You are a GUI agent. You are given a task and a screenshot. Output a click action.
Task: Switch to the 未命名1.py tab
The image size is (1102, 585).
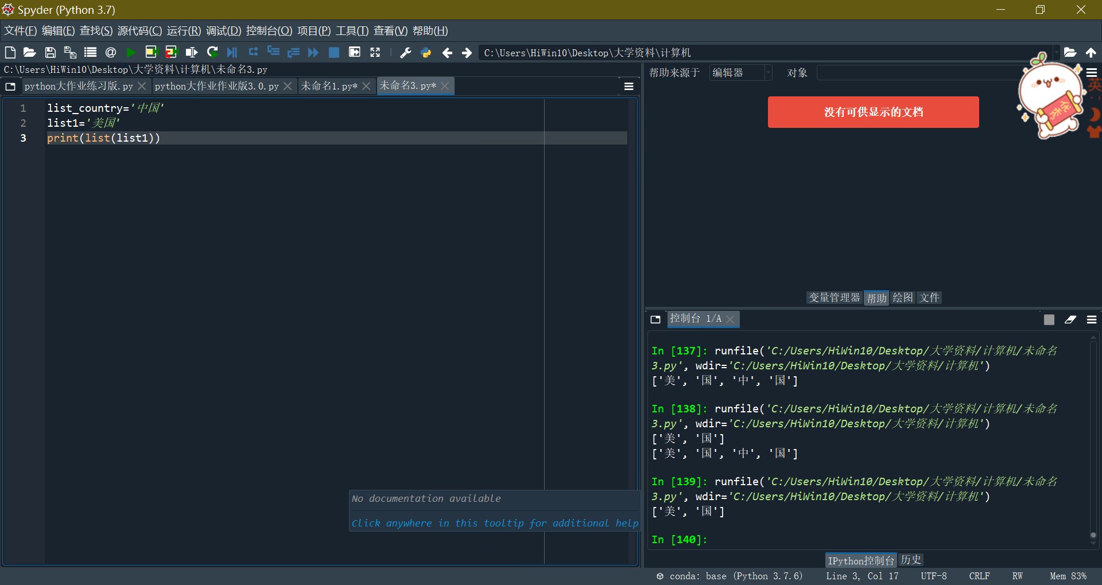click(x=329, y=86)
